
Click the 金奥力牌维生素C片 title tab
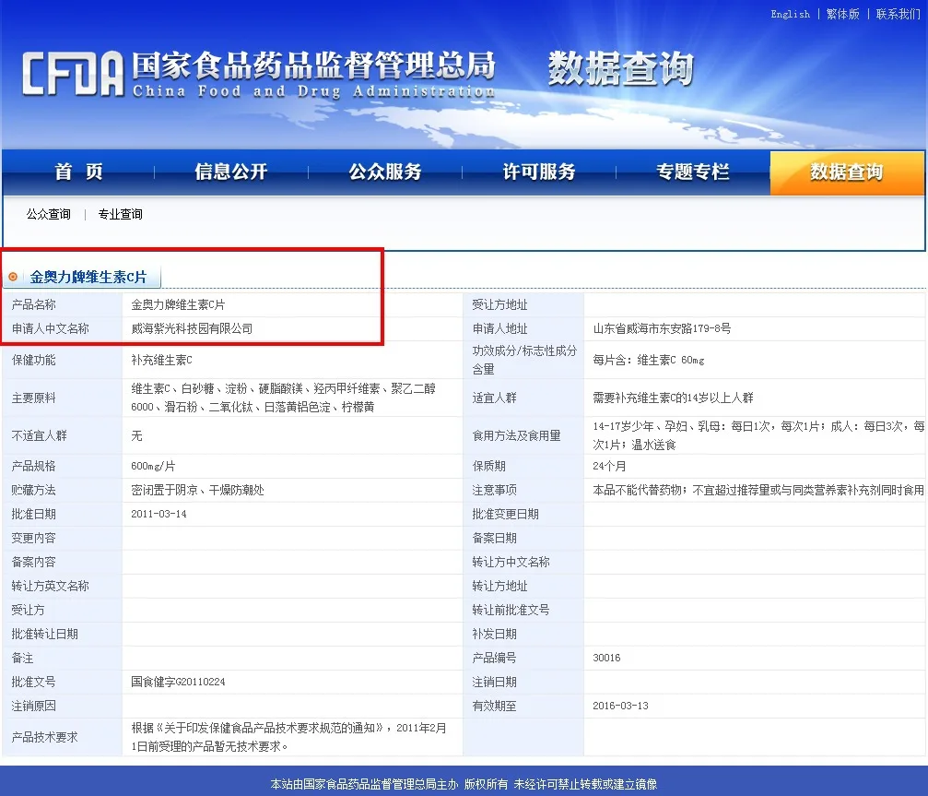point(88,277)
